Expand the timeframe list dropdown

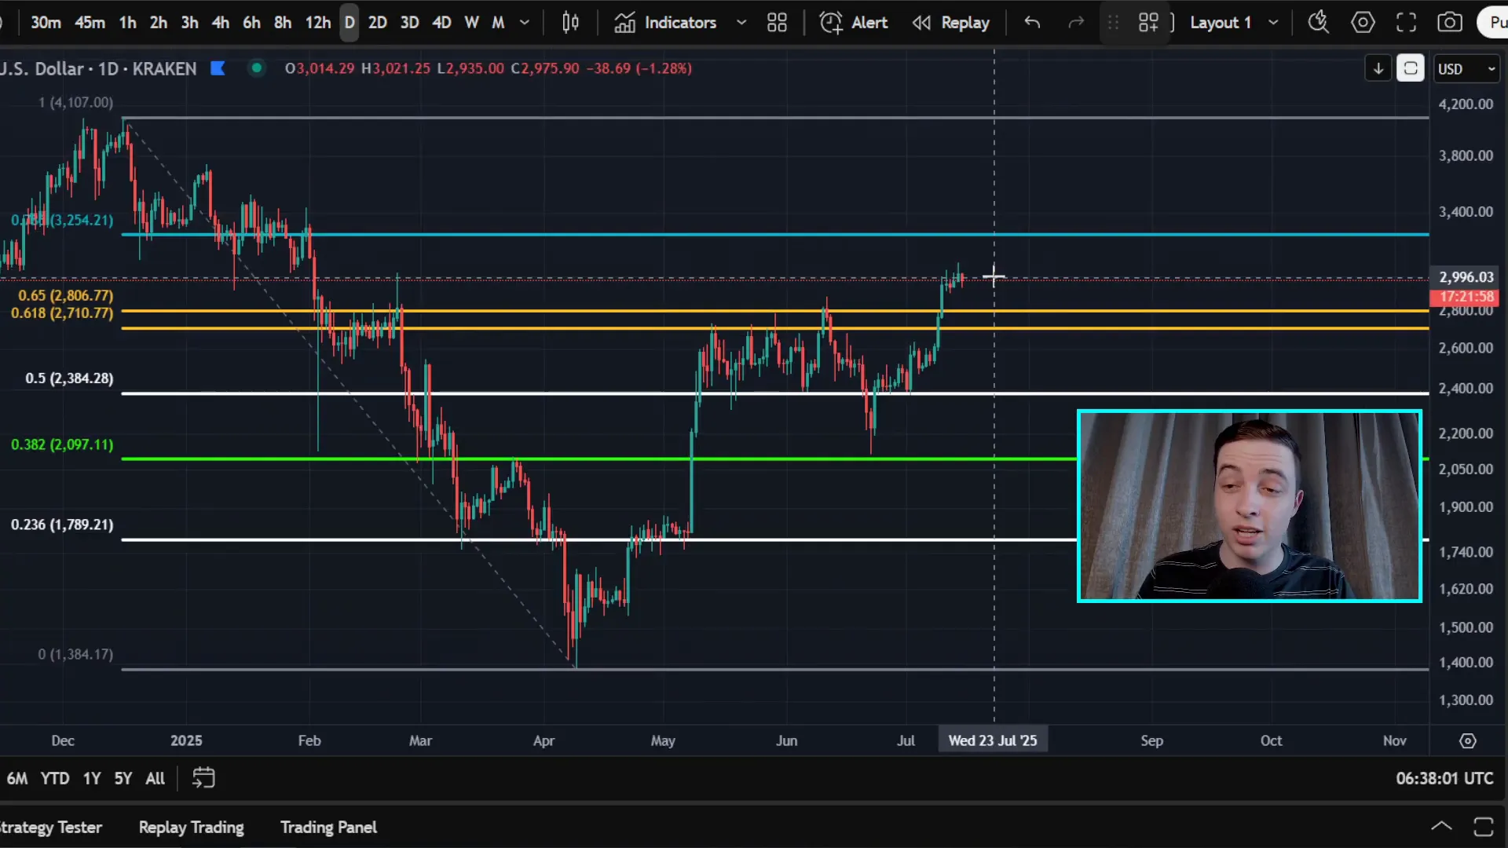coord(525,22)
